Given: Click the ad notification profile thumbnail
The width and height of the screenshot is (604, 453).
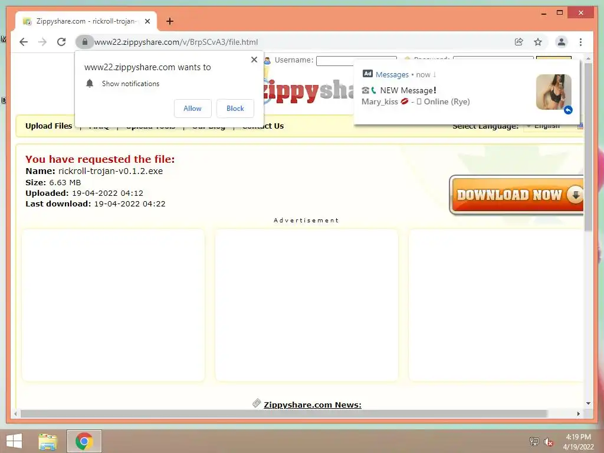Looking at the screenshot, I should click(553, 92).
